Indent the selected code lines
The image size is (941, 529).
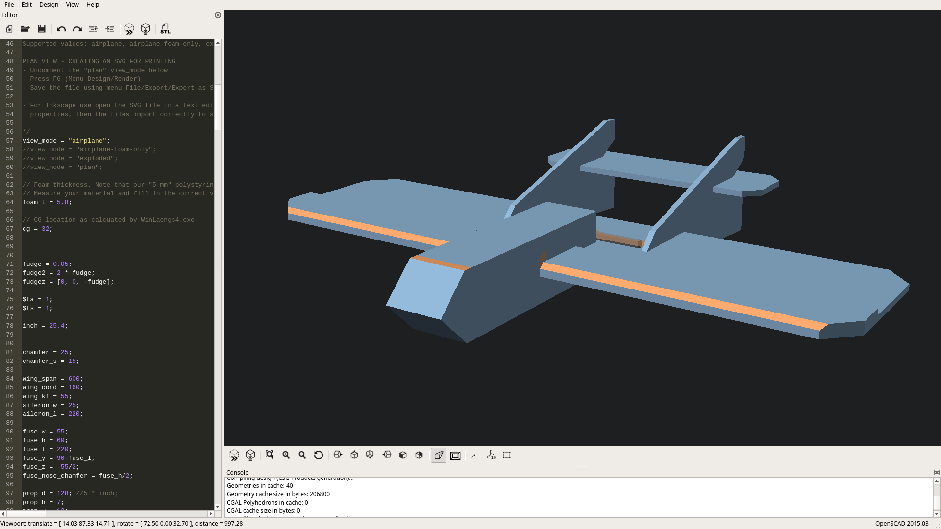coord(110,29)
